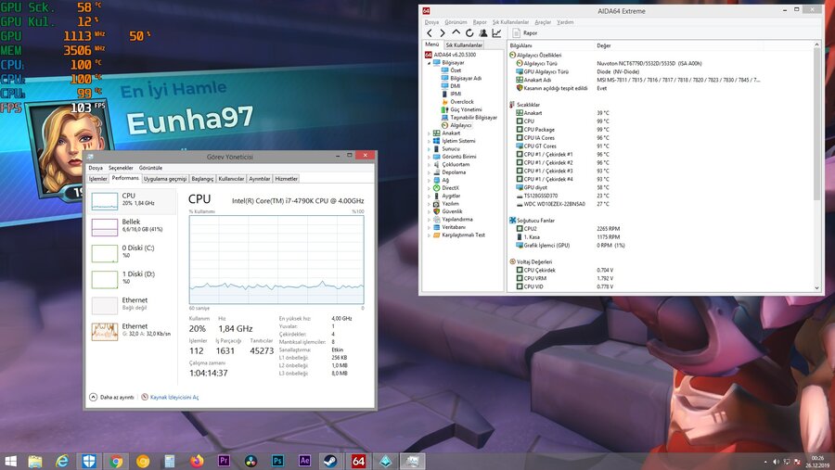Refresh the AIDA64 sensor readings
Screen dimensions: 835x470
pos(469,33)
